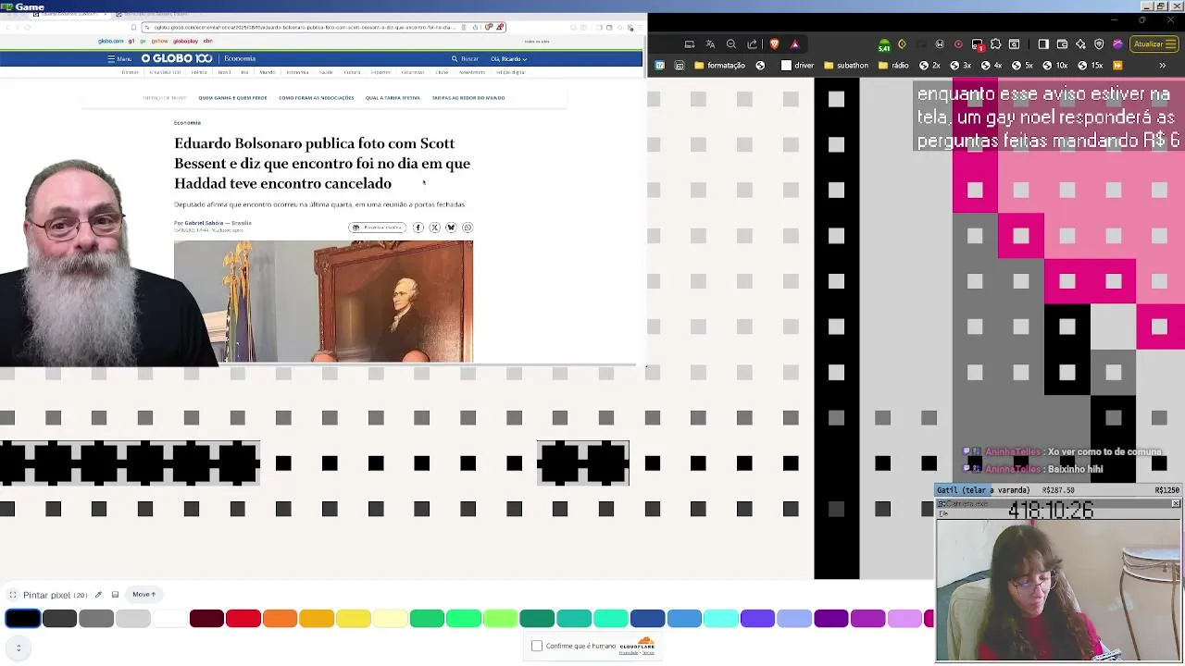Open 'Qual a tarifa efetiva' link
This screenshot has height=666, width=1185.
(x=393, y=98)
